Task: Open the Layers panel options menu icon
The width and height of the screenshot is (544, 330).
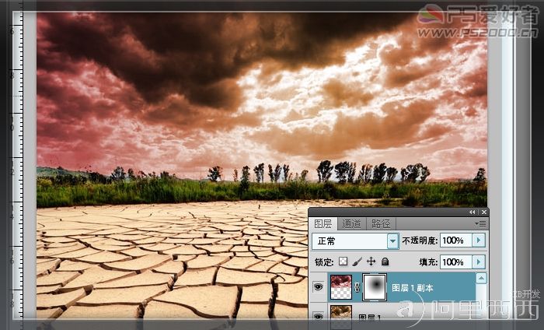Action: 480,224
